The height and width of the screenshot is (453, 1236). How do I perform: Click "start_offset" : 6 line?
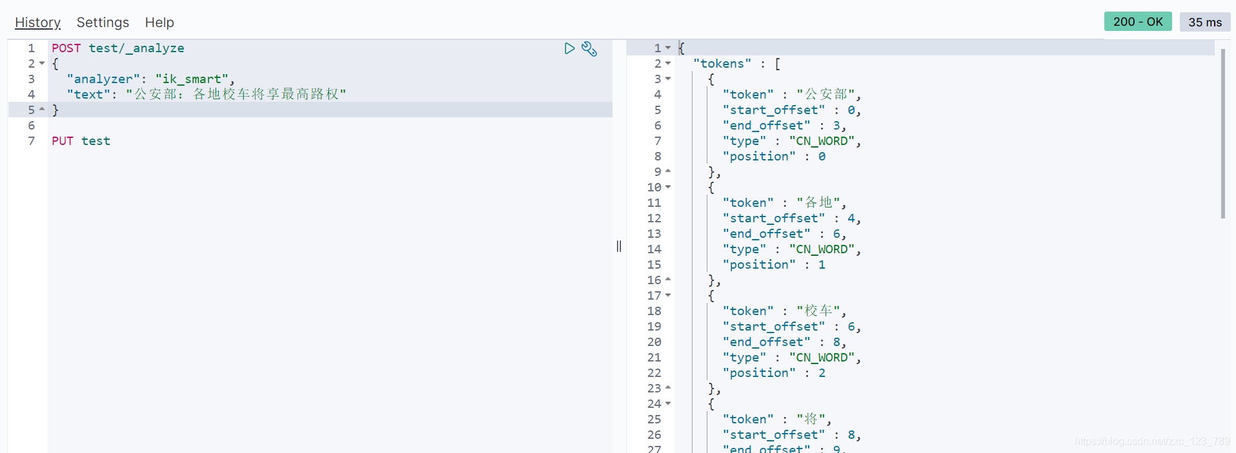coord(792,327)
